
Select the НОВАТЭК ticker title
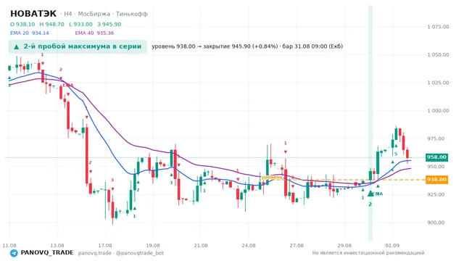33,14
